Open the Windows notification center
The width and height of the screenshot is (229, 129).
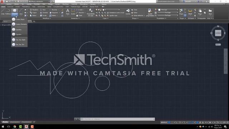(x=225, y=126)
